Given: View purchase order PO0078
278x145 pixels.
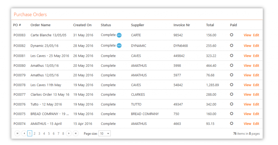Looking at the screenshot, I should (x=247, y=85).
